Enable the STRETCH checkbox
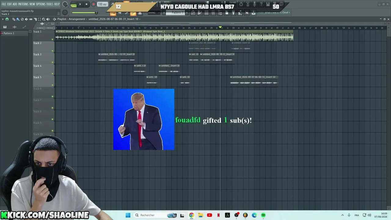The image size is (391, 220). [x=54, y=28]
